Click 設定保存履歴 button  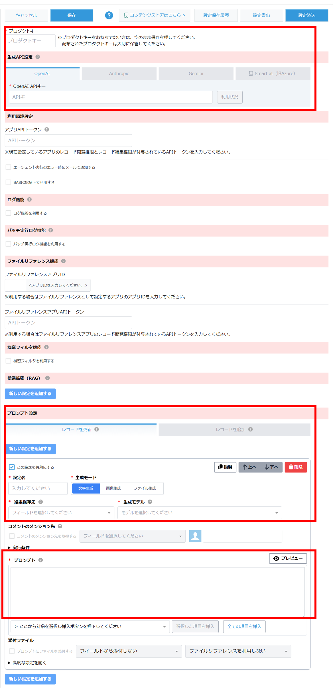coord(216,15)
